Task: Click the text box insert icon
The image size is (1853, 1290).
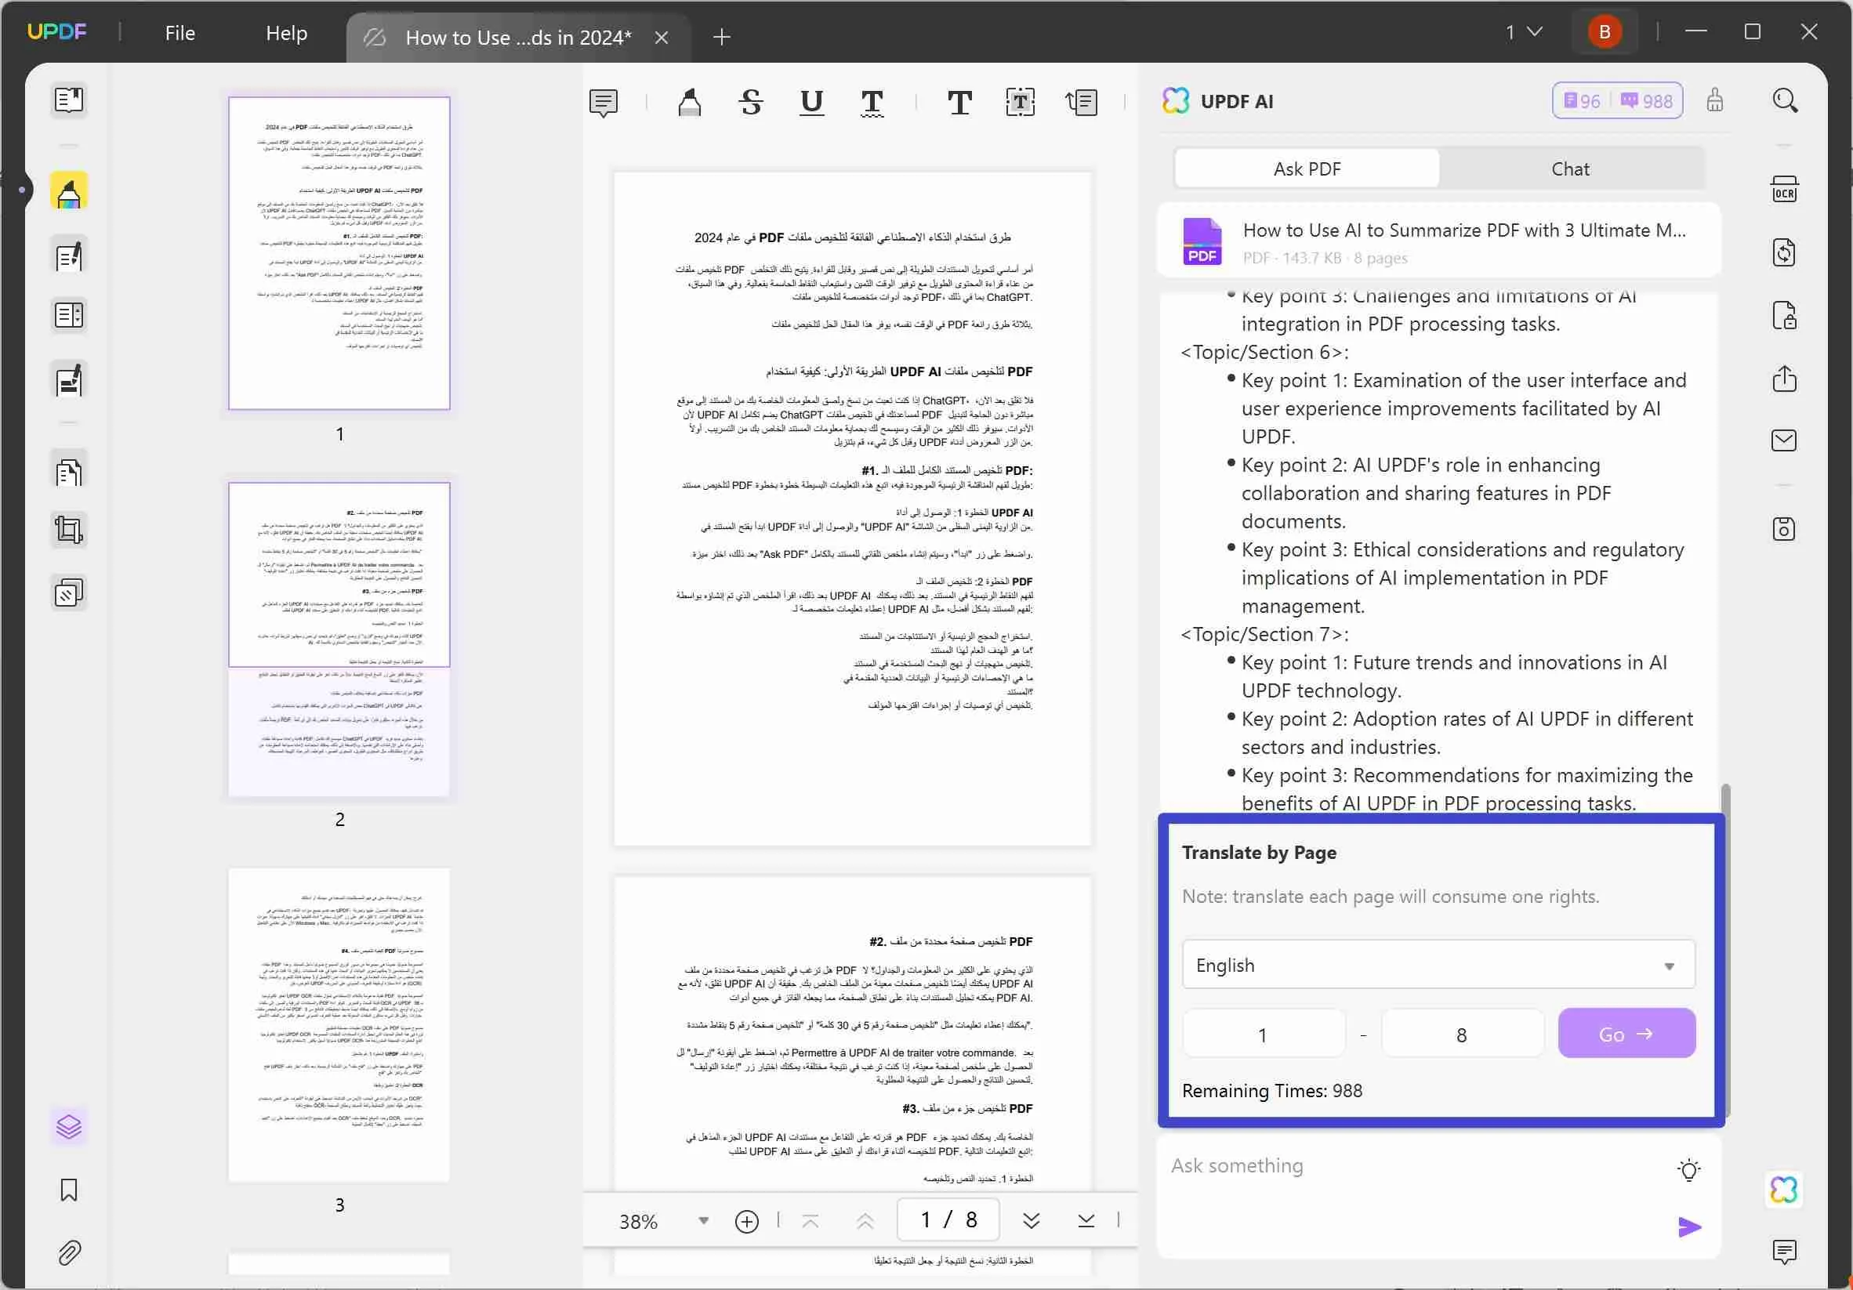Action: 1021,100
